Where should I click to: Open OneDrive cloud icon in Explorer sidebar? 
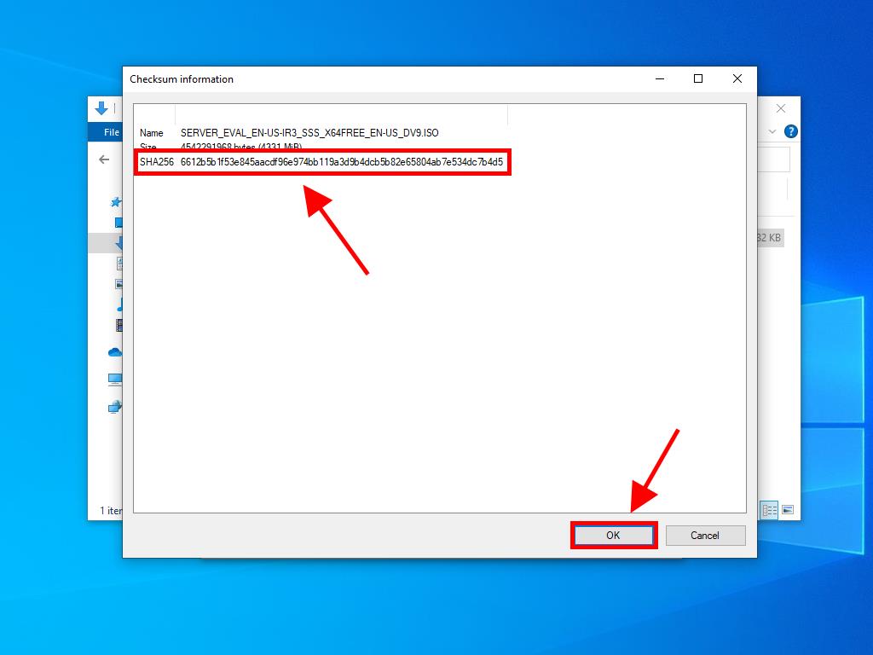[x=115, y=352]
